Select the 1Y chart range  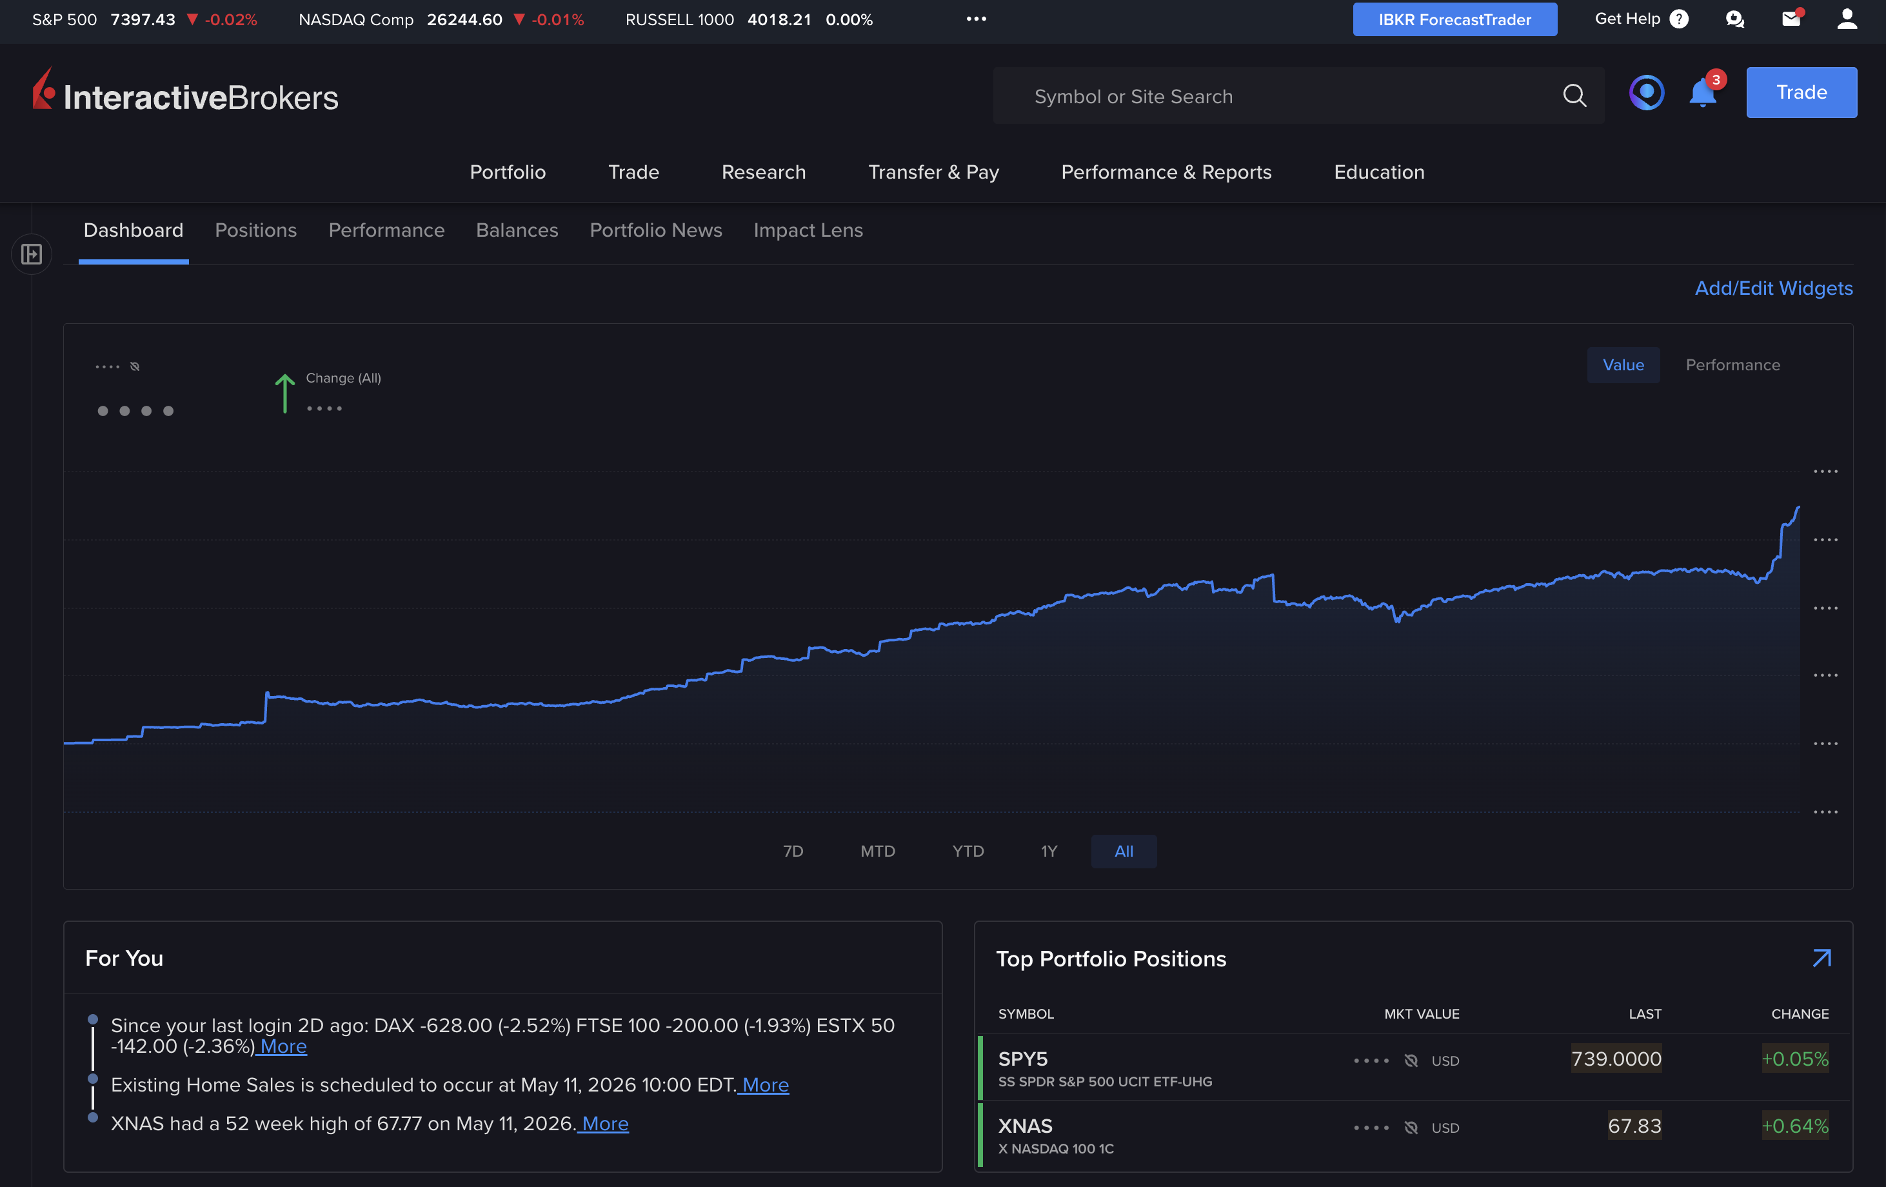pyautogui.click(x=1049, y=851)
